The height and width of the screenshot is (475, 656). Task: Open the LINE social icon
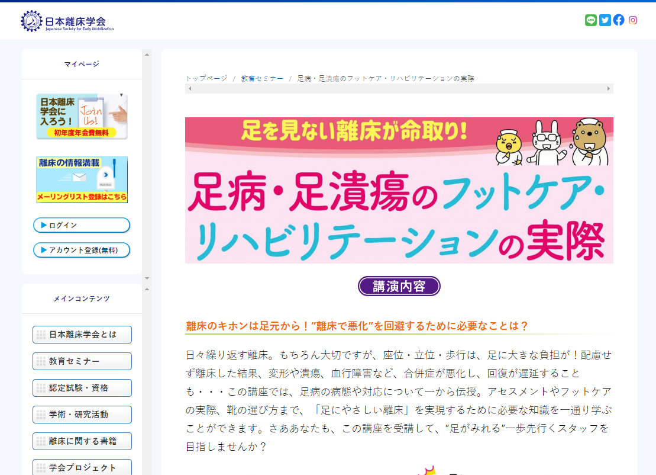(x=590, y=20)
